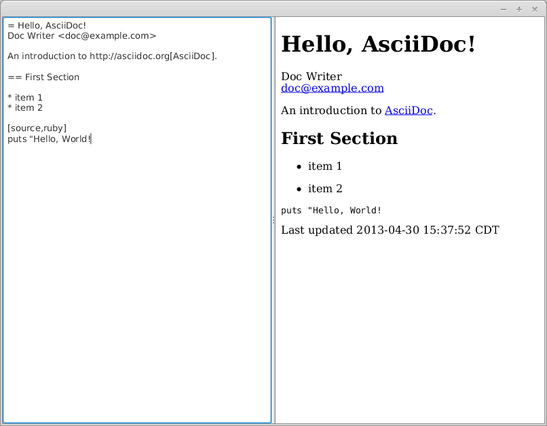
Task: Place cursor in the 'An introduction to http://asciidoc.org' line
Action: point(112,56)
